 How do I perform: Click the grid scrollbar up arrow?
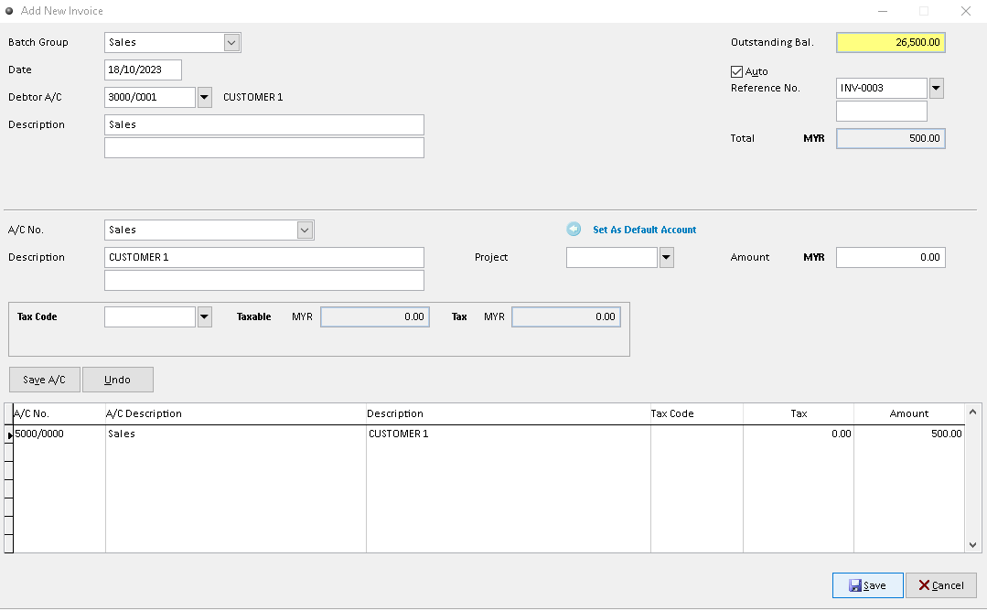pyautogui.click(x=973, y=412)
